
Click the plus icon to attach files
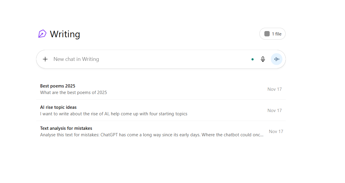point(45,59)
